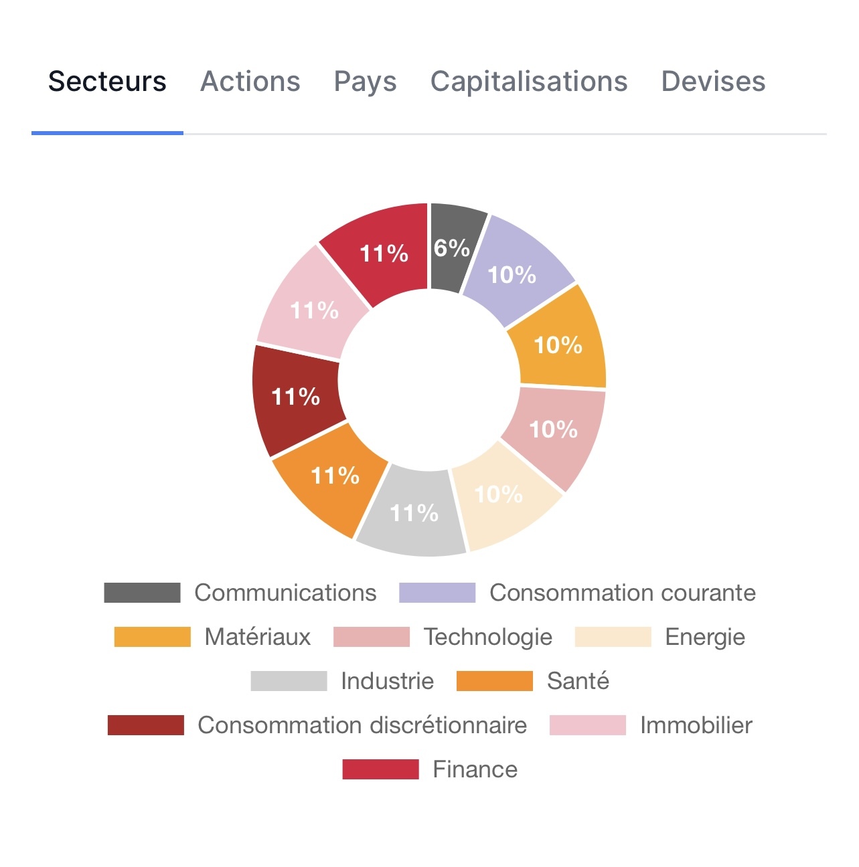
Task: Click the Secteurs tab
Action: (107, 82)
